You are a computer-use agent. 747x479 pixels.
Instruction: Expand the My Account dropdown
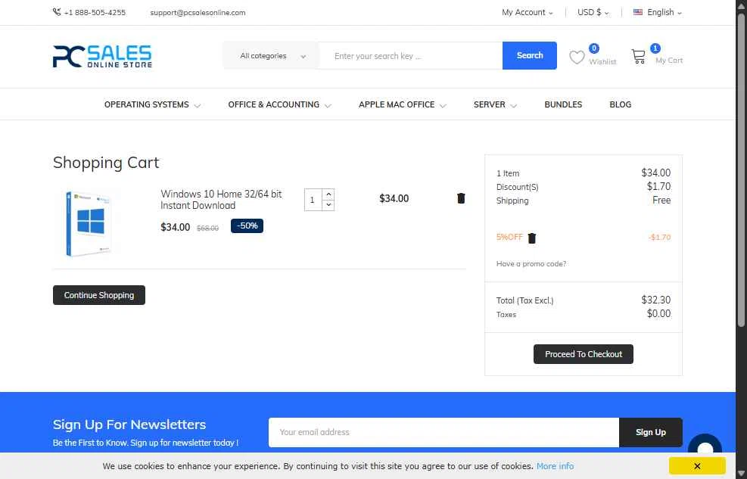(527, 12)
